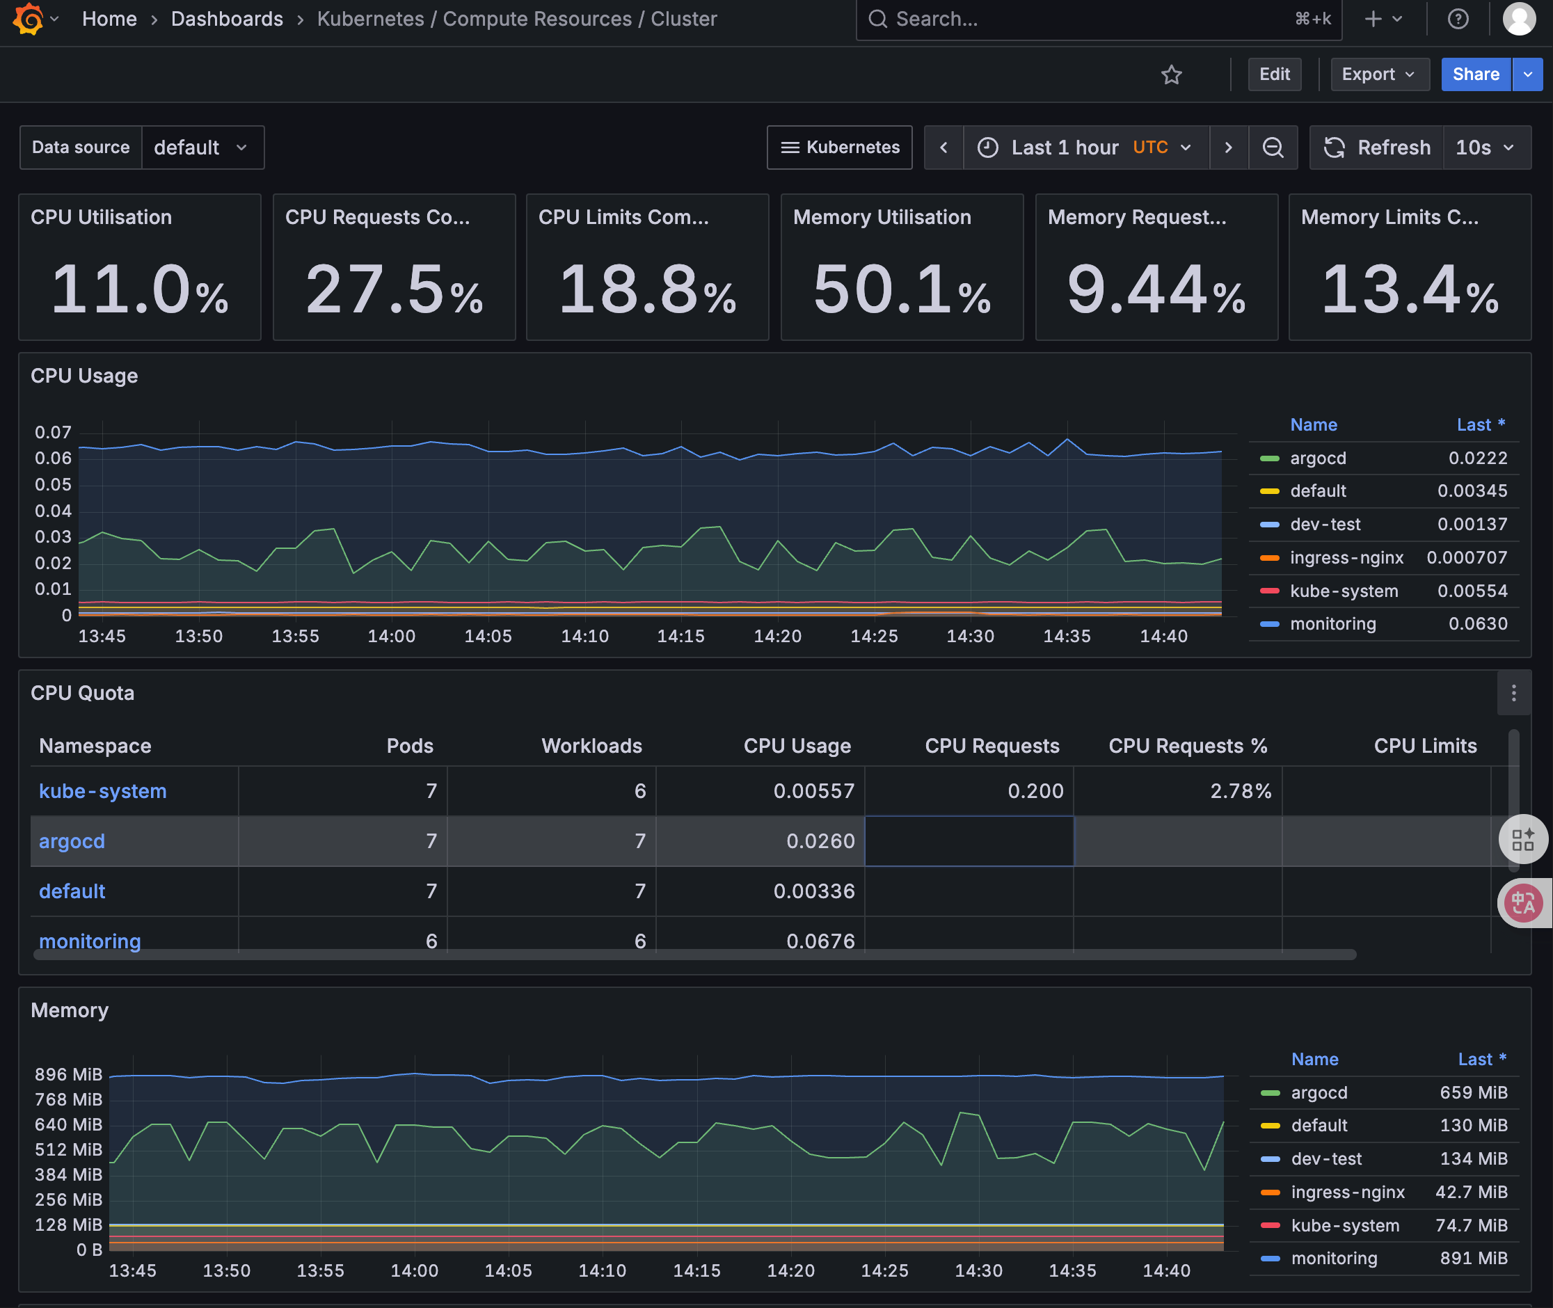This screenshot has width=1553, height=1308.
Task: Shift time range forward with right arrow
Action: [x=1228, y=147]
